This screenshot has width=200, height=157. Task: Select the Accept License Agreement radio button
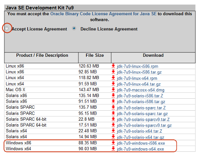tap(6, 28)
